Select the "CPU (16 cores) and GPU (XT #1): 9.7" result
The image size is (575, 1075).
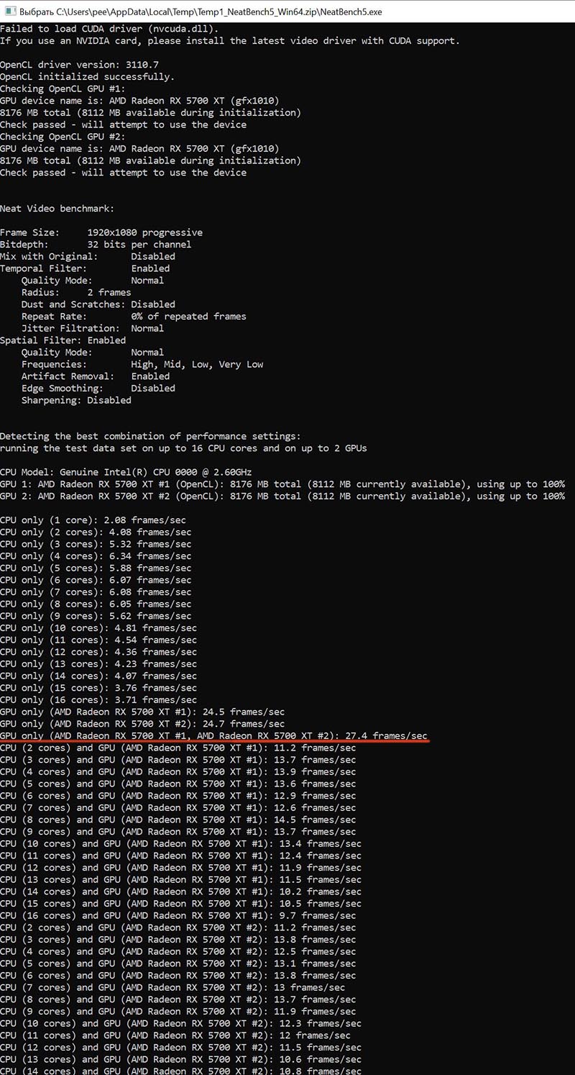click(x=178, y=916)
